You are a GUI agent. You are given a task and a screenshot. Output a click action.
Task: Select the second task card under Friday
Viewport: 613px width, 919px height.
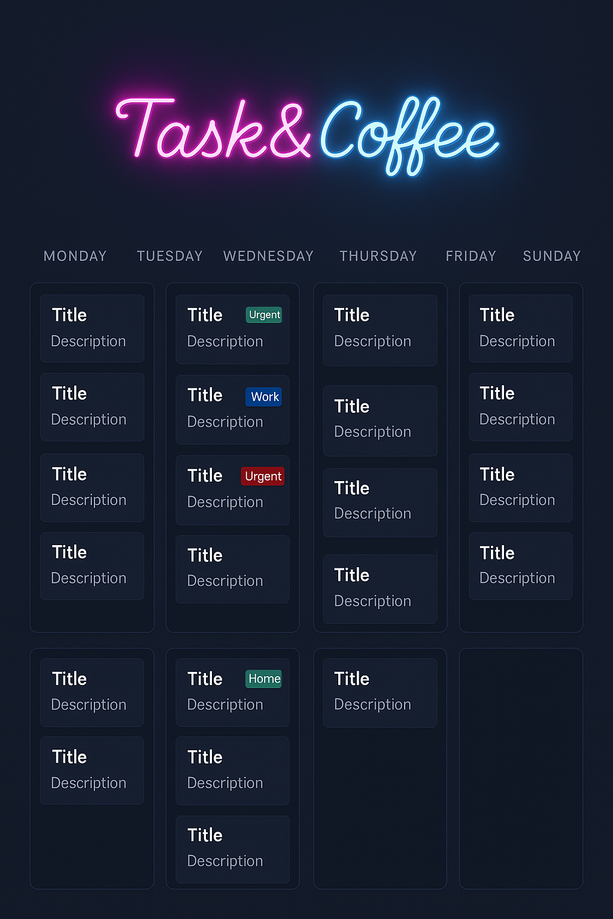click(520, 407)
